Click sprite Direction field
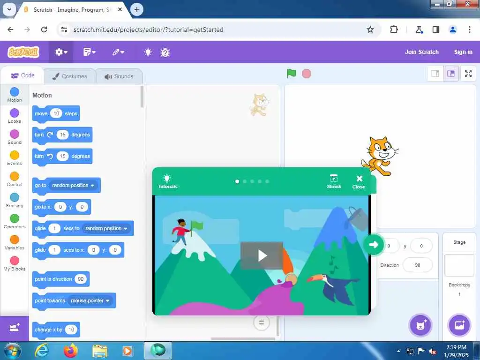This screenshot has width=480, height=360. [418, 265]
